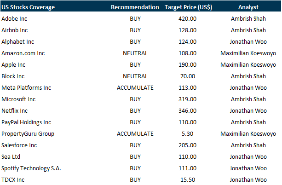Click the Netflix Inc stock name
Image resolution: width=282 pixels, height=185 pixels.
15,111
